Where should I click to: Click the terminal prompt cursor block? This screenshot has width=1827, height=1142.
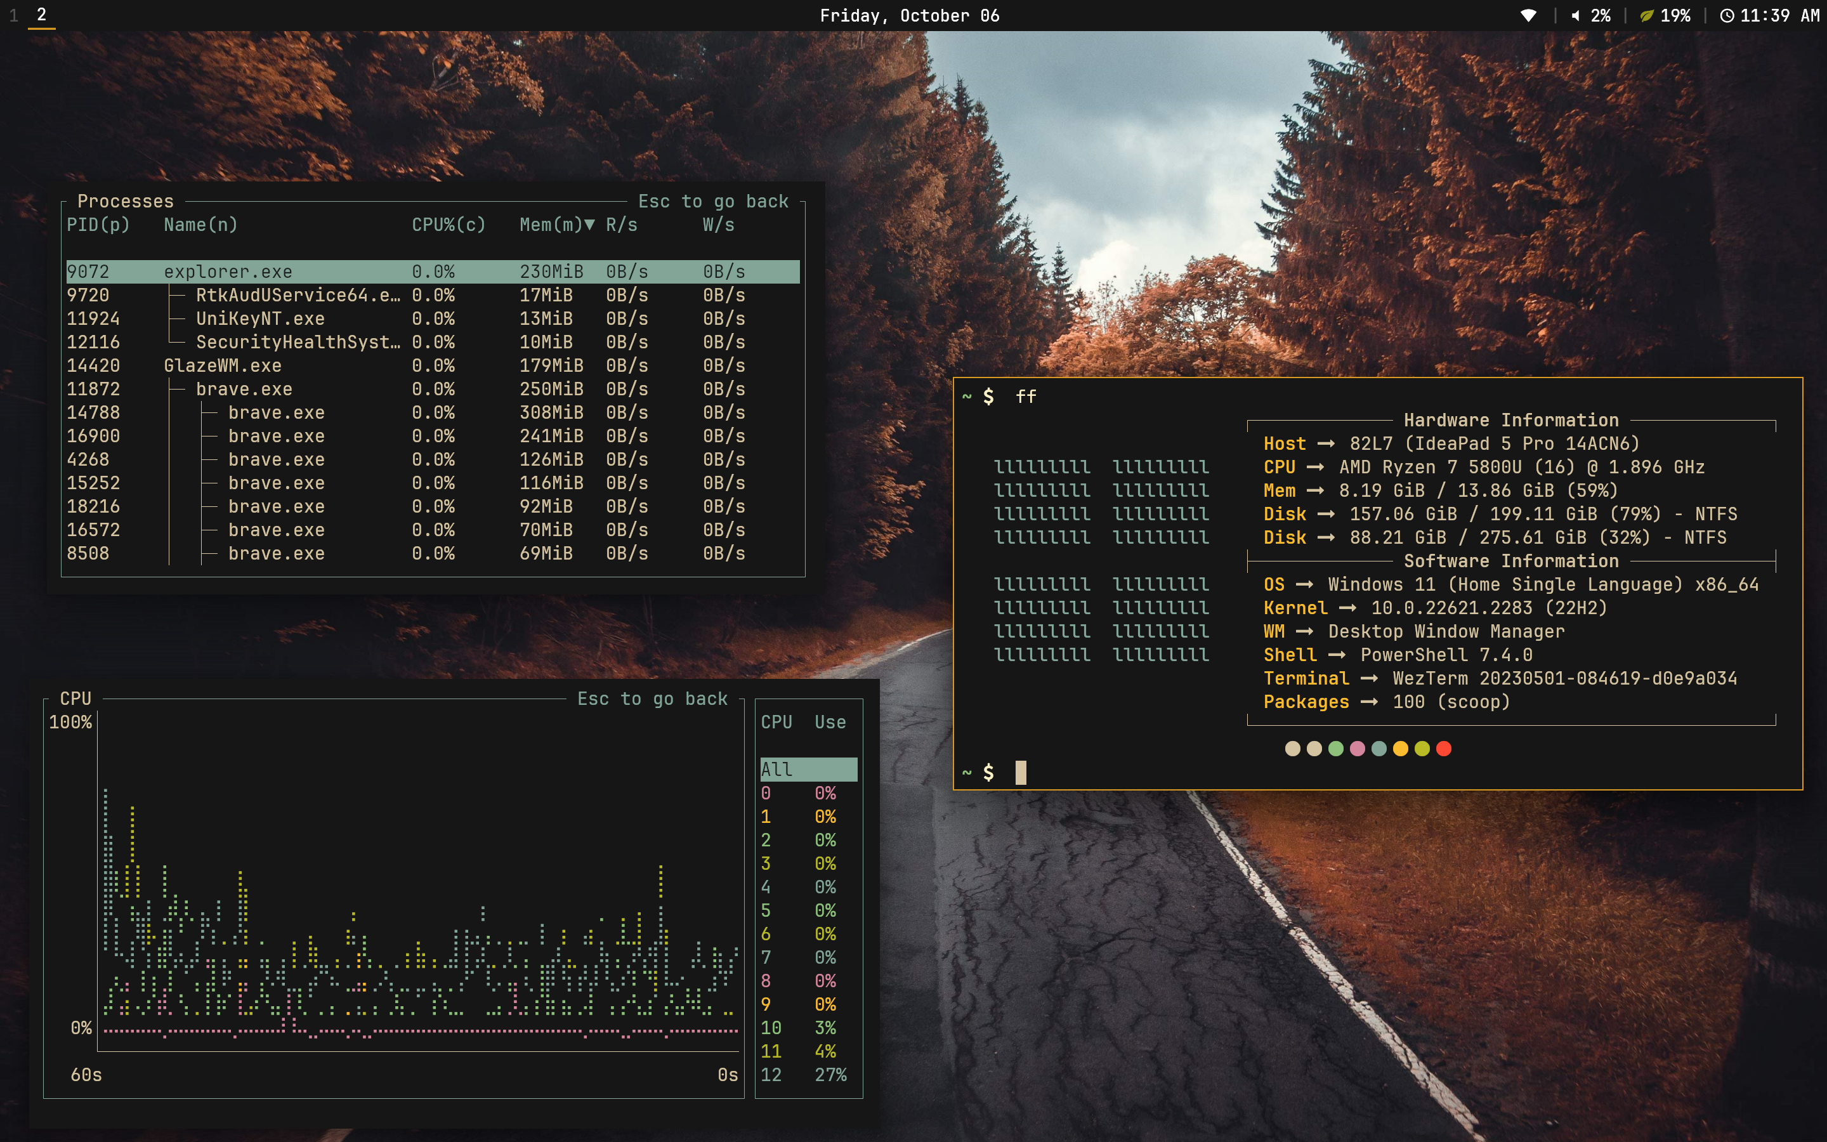[1021, 772]
